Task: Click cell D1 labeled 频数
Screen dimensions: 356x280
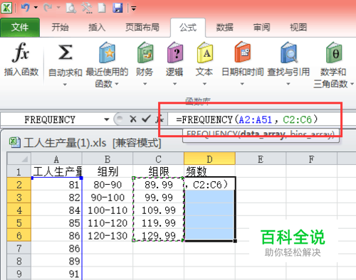Action: pos(209,171)
